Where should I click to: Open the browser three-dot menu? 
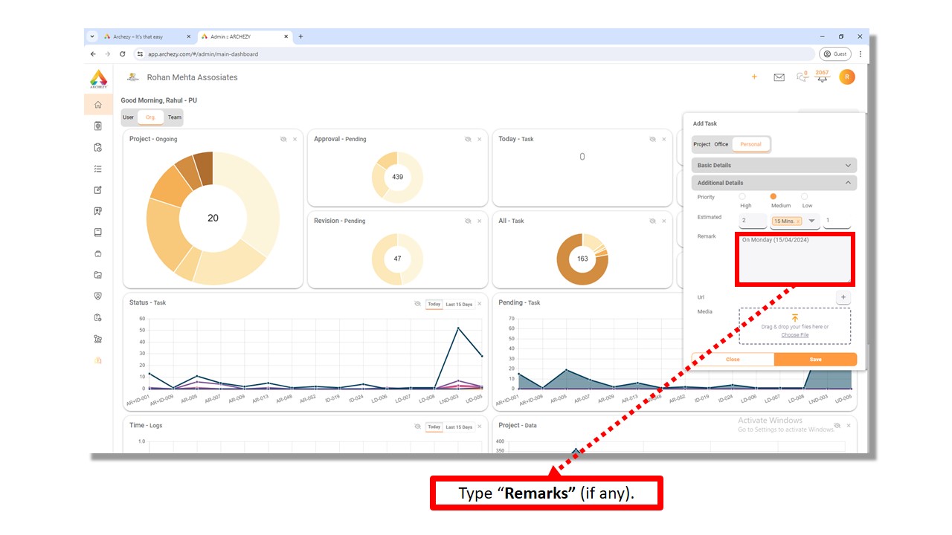[861, 54]
